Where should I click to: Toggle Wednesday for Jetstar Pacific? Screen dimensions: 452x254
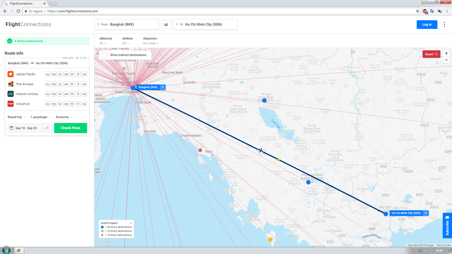point(66,74)
